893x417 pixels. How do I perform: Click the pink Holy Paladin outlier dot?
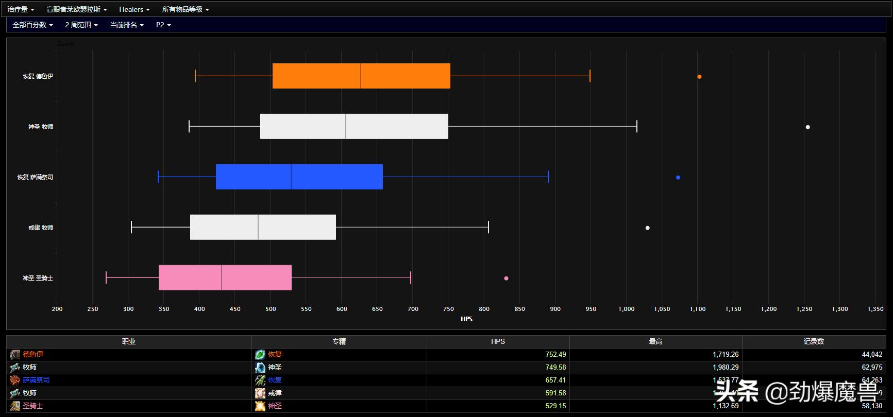[x=506, y=278]
